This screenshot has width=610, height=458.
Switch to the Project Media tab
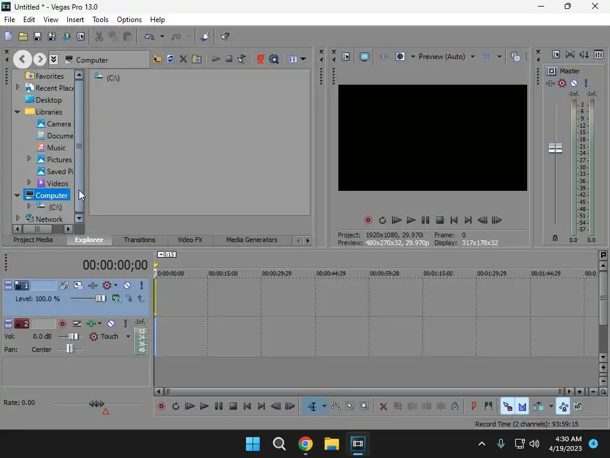33,240
